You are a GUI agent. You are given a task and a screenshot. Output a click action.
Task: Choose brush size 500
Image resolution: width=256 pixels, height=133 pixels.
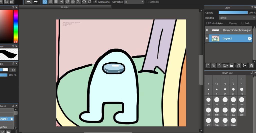coord(217,122)
